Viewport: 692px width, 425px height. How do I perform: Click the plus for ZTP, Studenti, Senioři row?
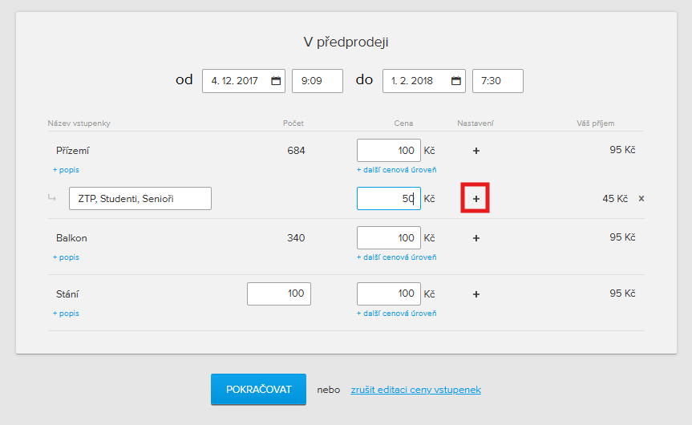pyautogui.click(x=475, y=198)
